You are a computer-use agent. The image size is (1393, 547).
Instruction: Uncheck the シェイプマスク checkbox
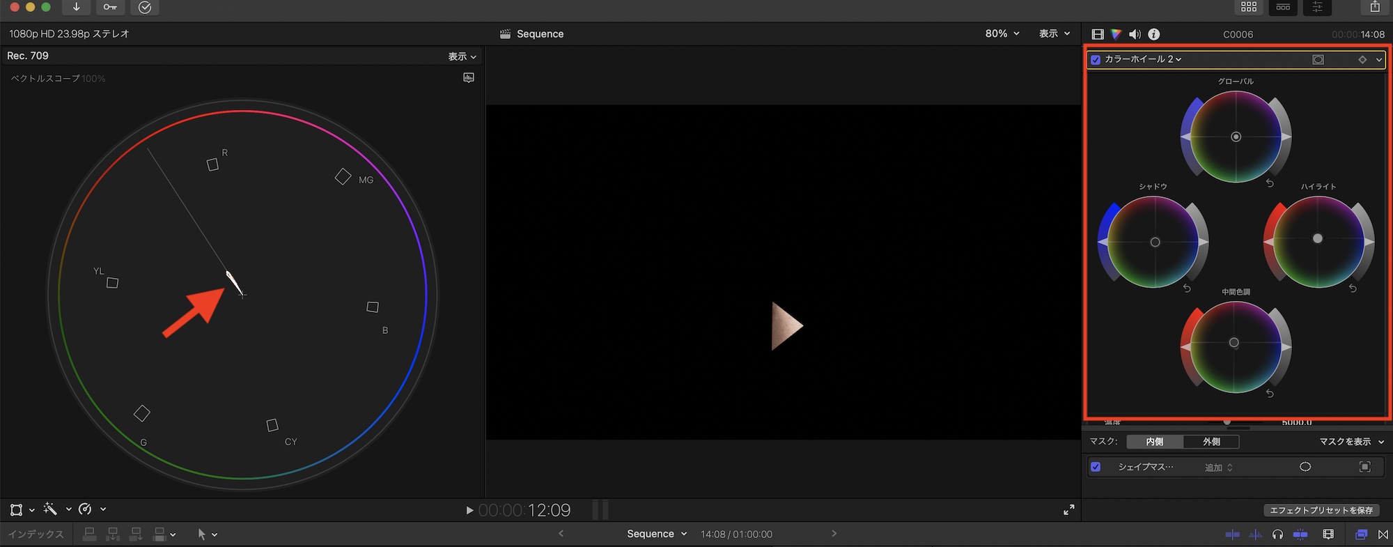(x=1096, y=467)
